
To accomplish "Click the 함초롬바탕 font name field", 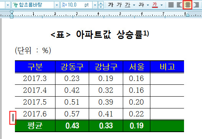I will 33,5.
